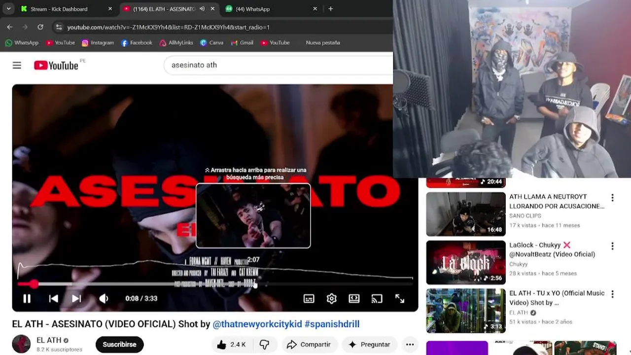Go back in browser history
Viewport: 631px width, 355px height.
click(10, 27)
